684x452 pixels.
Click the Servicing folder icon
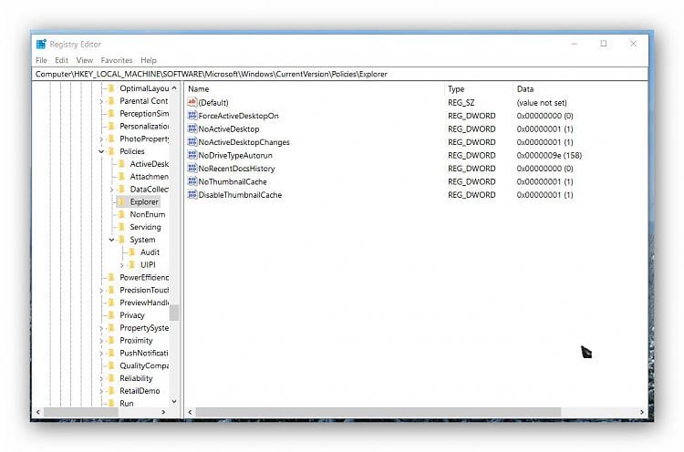point(121,227)
